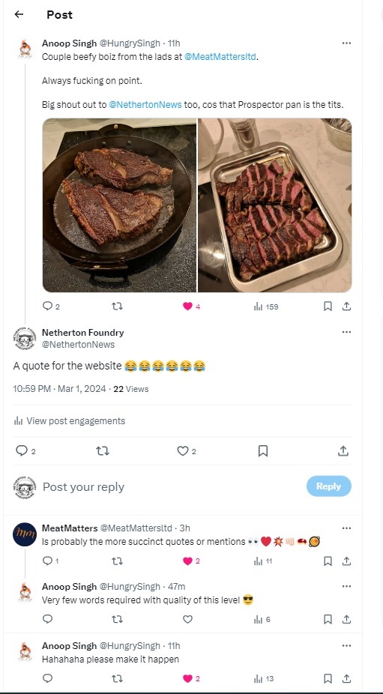This screenshot has height=694, width=383.
Task: Click the blue Reply button
Action: coord(328,486)
